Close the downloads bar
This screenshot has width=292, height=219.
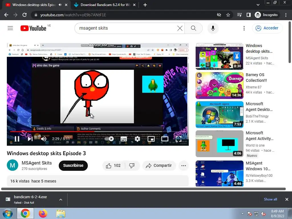[x=287, y=199]
